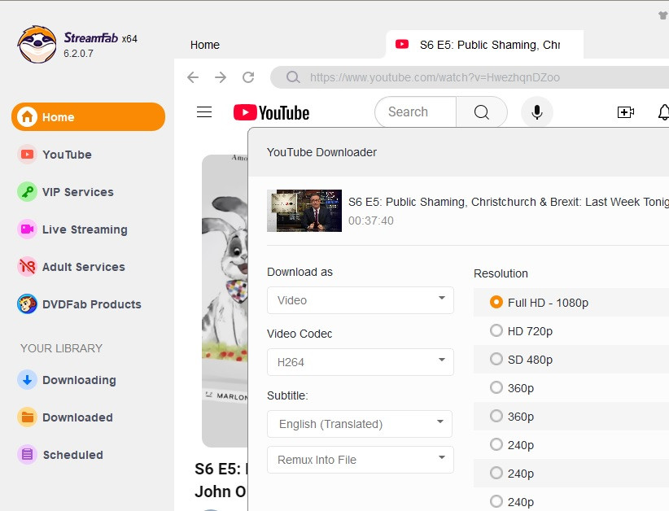Open the YouTube hamburger menu
The width and height of the screenshot is (669, 511).
click(204, 112)
